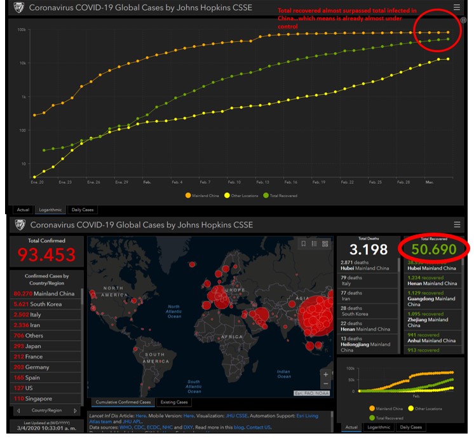Open the JHU APL link
The image size is (474, 438).
132,421
